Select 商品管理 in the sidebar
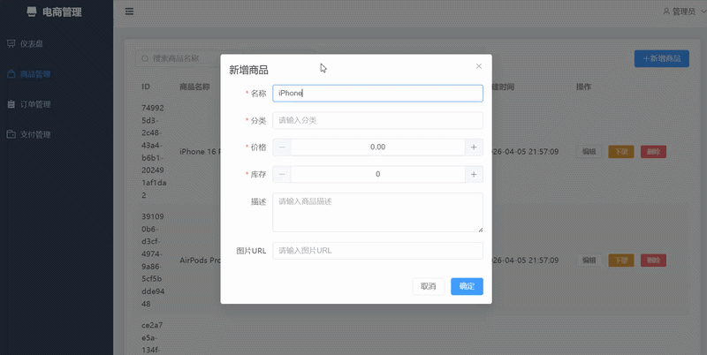The height and width of the screenshot is (355, 707). [x=35, y=74]
